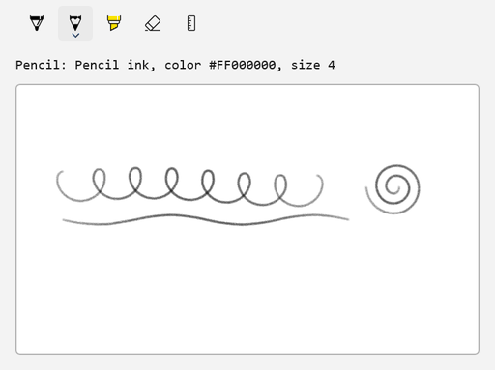495x370 pixels.
Task: Open the pencil options chevron
Action: pos(75,36)
